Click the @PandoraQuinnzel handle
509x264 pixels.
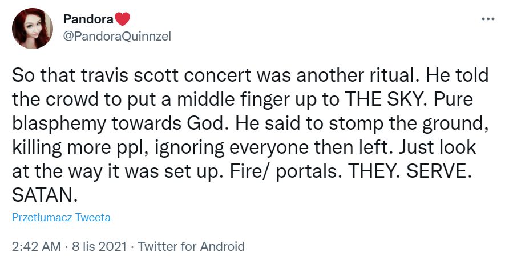tap(117, 37)
